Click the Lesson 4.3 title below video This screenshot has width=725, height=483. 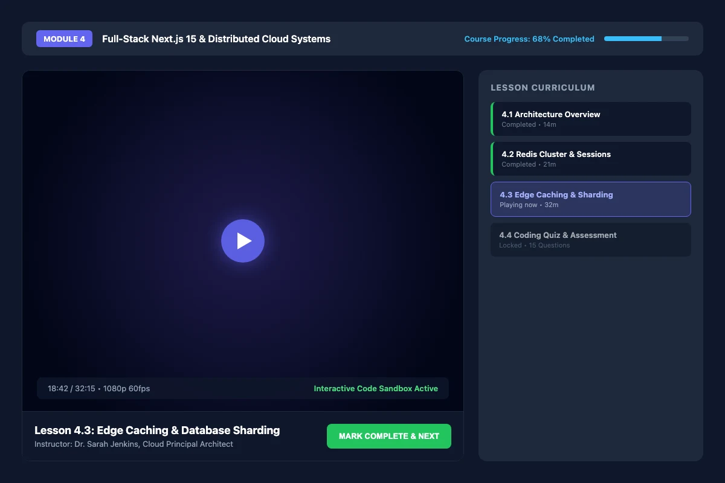(157, 430)
